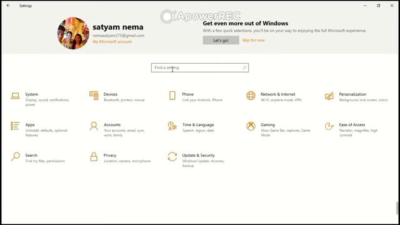Open the My Microsoft account link
Screen dimensions: 400x225
112,42
